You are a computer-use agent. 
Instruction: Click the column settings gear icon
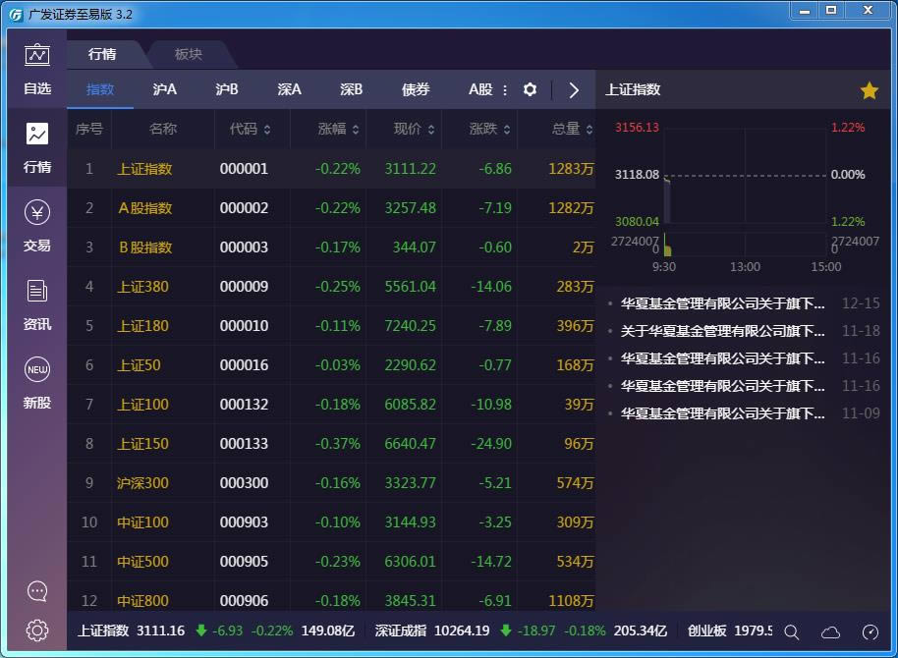pyautogui.click(x=530, y=90)
